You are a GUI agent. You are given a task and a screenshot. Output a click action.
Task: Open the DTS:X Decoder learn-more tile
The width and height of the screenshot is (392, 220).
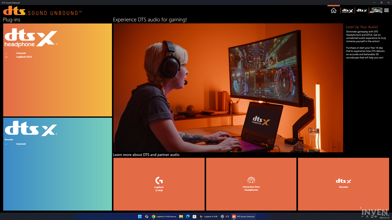coord(343,184)
